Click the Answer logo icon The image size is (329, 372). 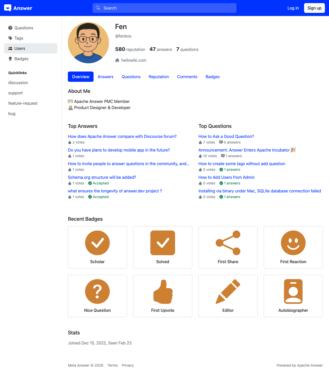[8, 8]
